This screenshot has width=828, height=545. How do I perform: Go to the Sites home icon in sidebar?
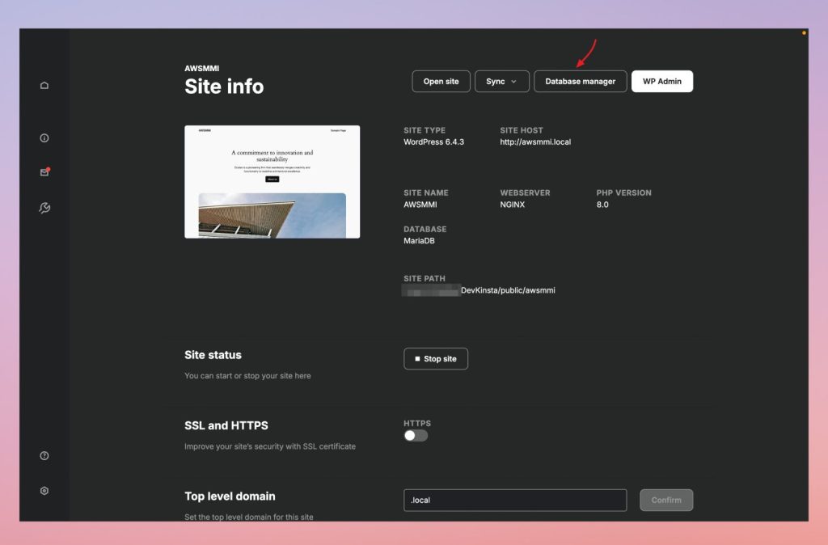tap(44, 86)
